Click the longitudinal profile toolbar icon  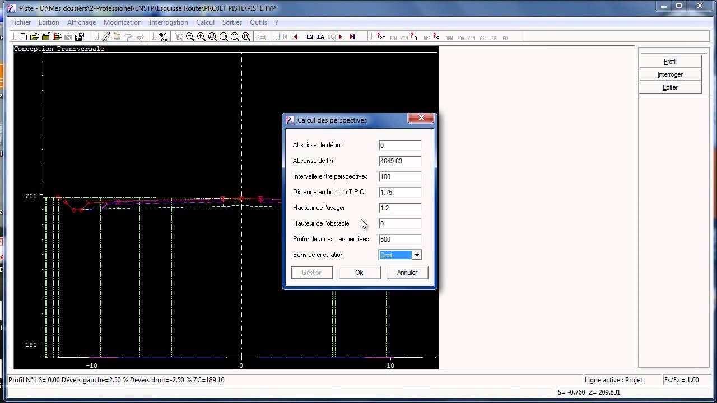pos(117,37)
